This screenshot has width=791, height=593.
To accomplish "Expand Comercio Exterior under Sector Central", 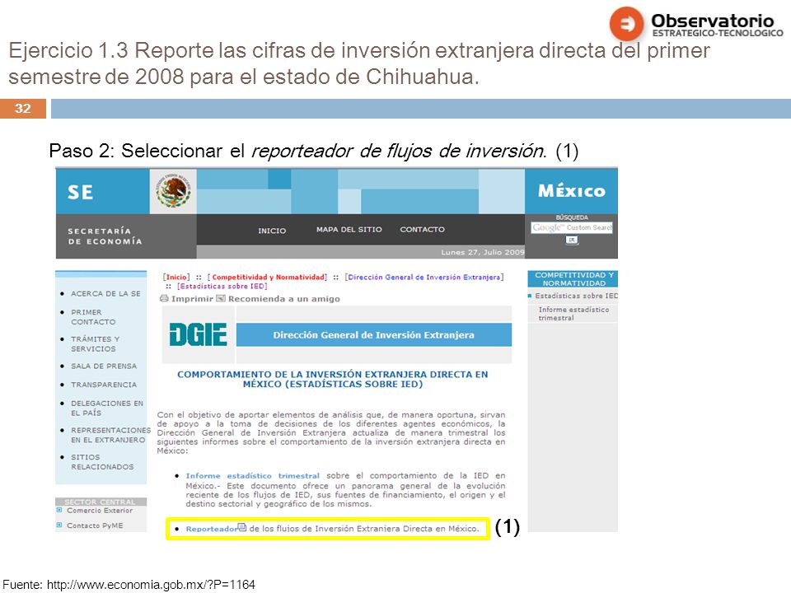I will click(x=100, y=511).
